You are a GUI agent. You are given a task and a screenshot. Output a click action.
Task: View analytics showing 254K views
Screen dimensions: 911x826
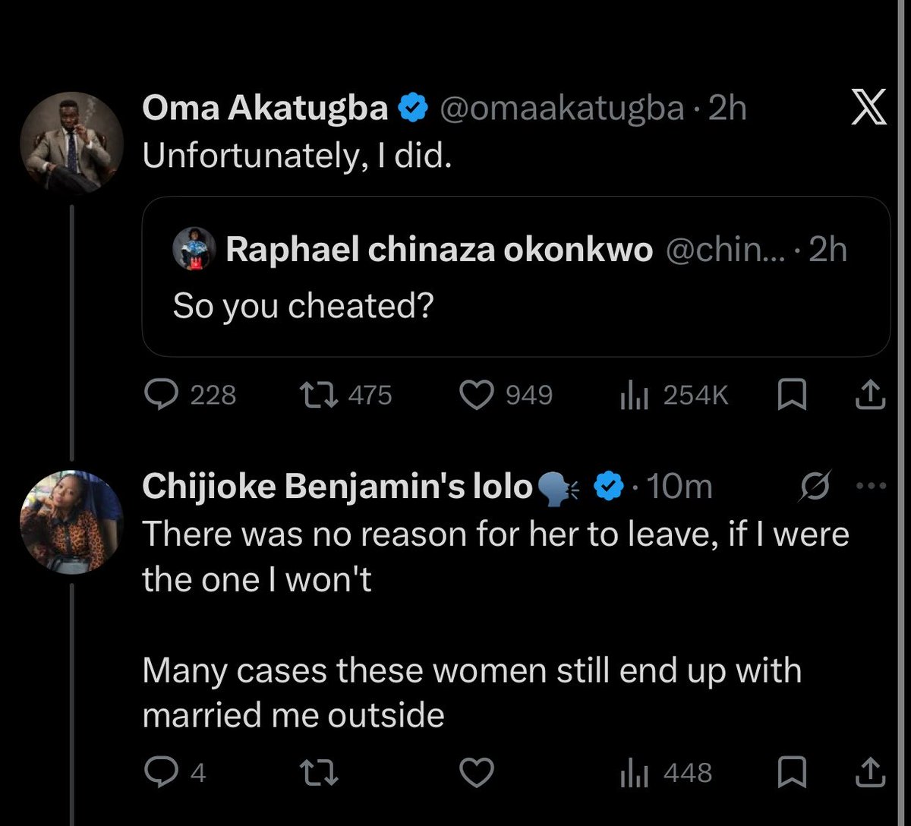click(674, 396)
